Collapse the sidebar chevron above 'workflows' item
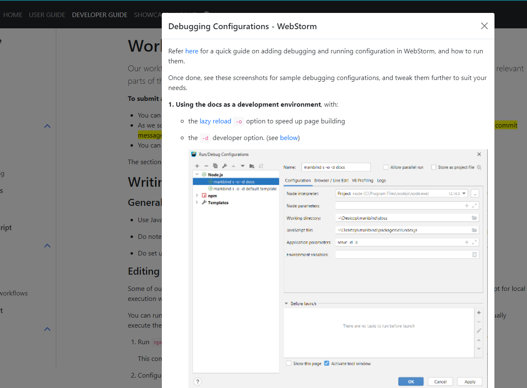 pyautogui.click(x=48, y=245)
